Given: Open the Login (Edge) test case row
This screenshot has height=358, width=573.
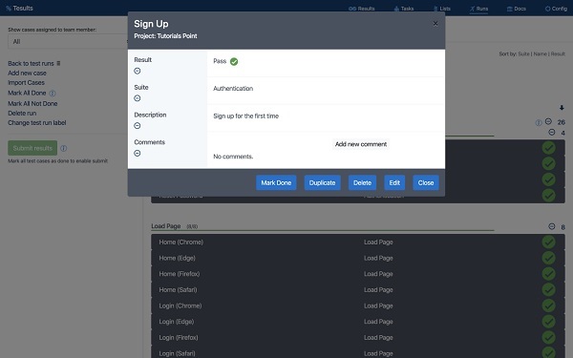Looking at the screenshot, I should (x=358, y=322).
